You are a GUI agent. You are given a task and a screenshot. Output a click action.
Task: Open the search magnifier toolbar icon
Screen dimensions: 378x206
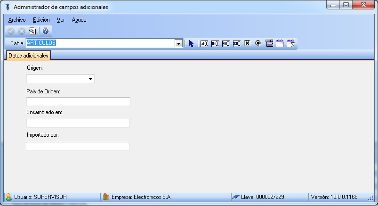[x=32, y=31]
